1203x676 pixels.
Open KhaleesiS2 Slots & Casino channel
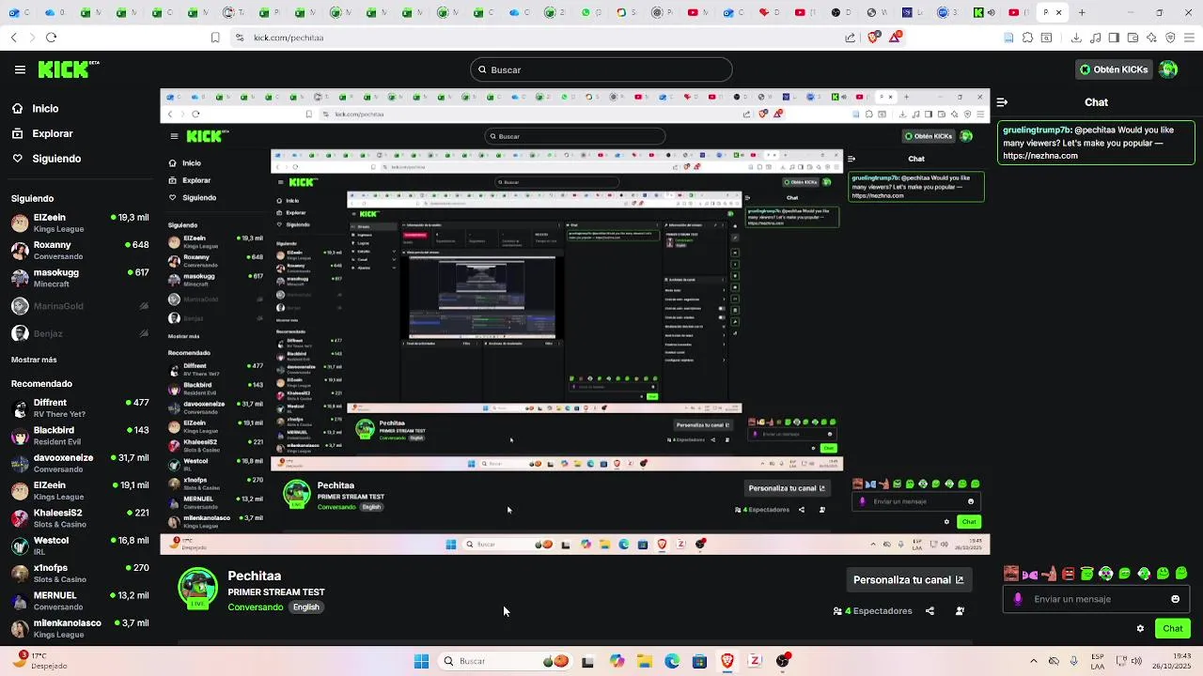(80, 518)
